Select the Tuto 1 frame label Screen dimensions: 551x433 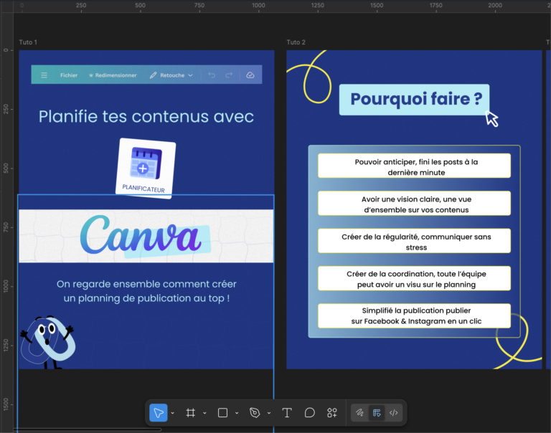point(28,42)
